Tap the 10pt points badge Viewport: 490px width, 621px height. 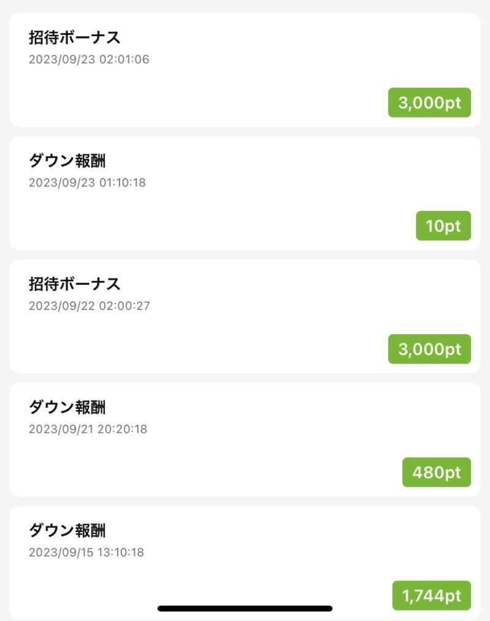(443, 226)
